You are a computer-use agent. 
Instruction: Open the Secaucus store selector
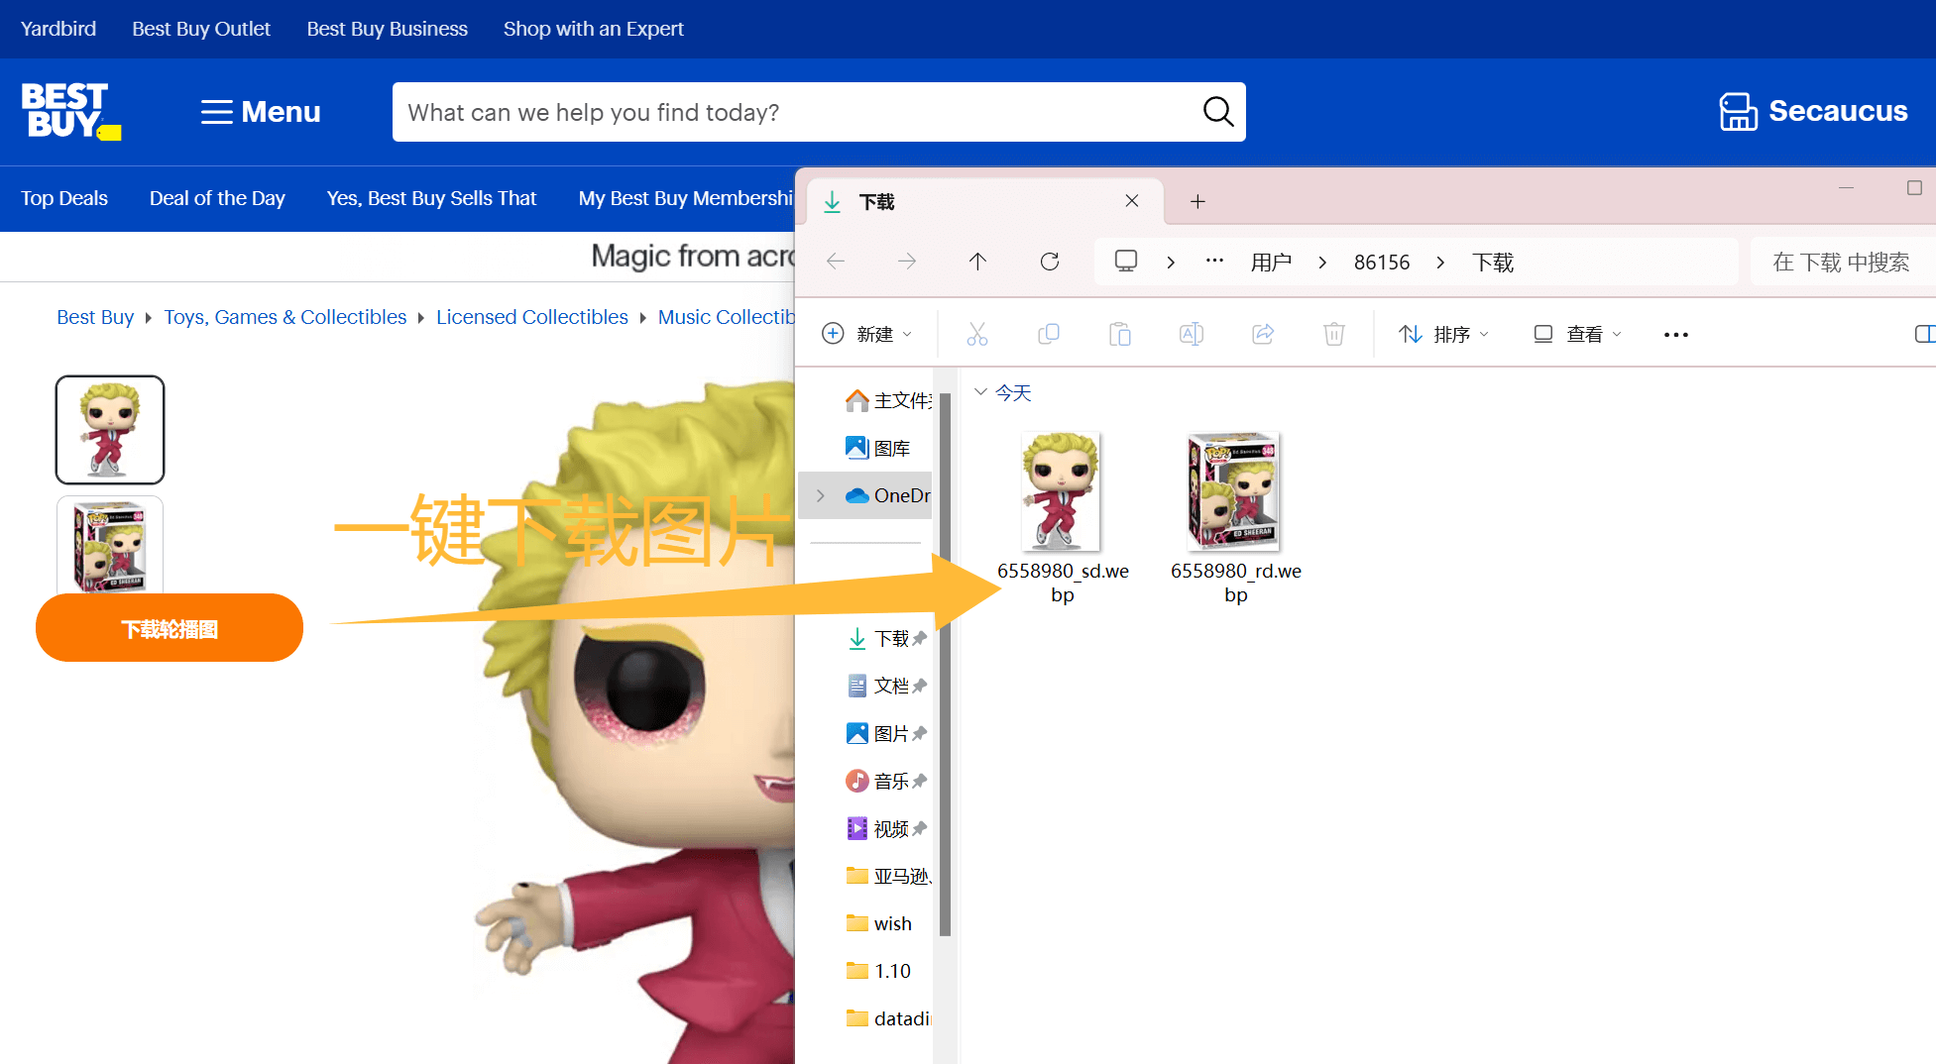tap(1813, 111)
